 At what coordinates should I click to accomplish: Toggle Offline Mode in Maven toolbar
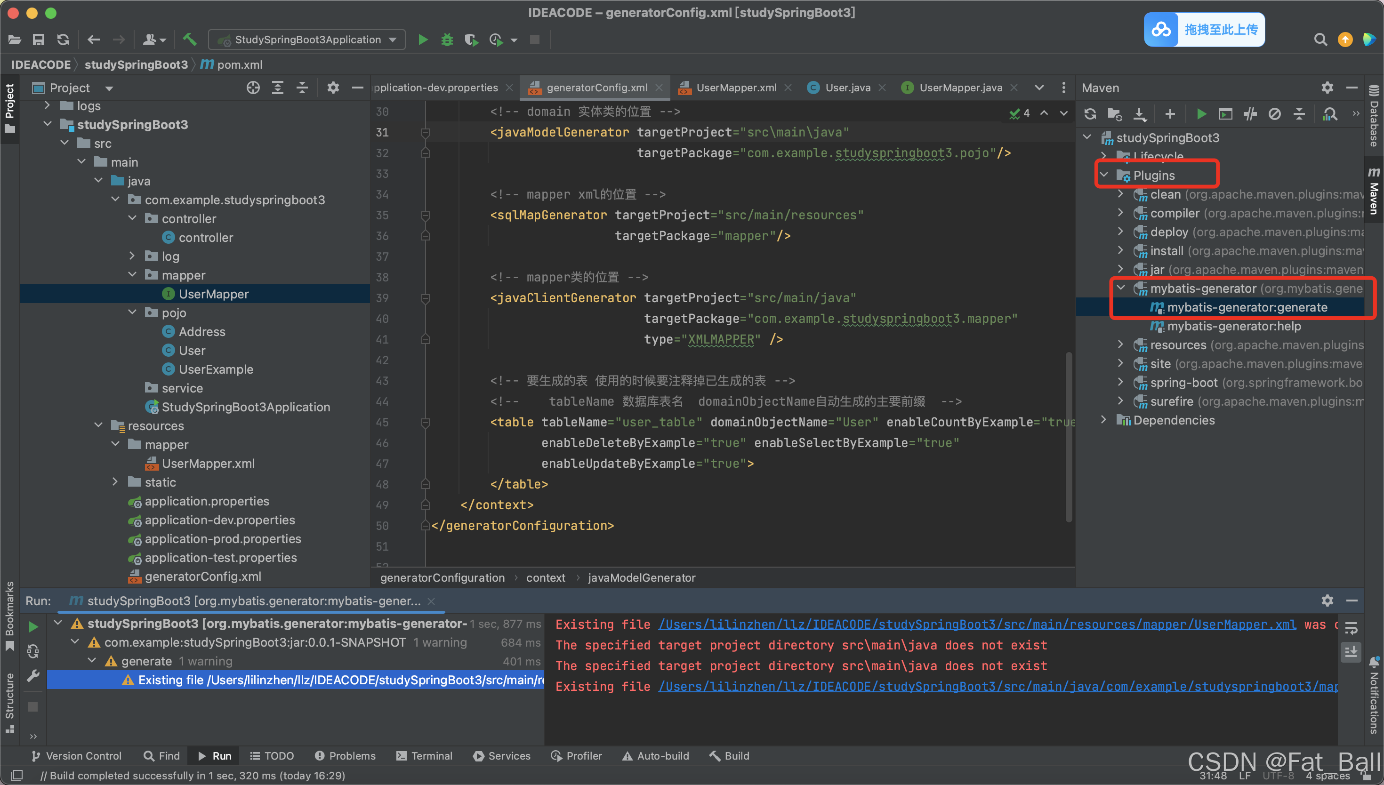point(1250,114)
